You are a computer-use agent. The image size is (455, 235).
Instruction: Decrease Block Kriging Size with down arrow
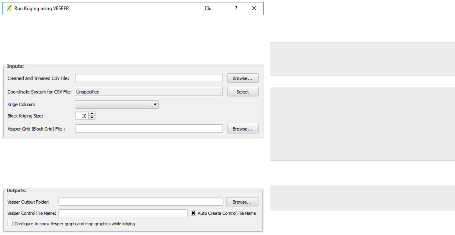pos(92,117)
